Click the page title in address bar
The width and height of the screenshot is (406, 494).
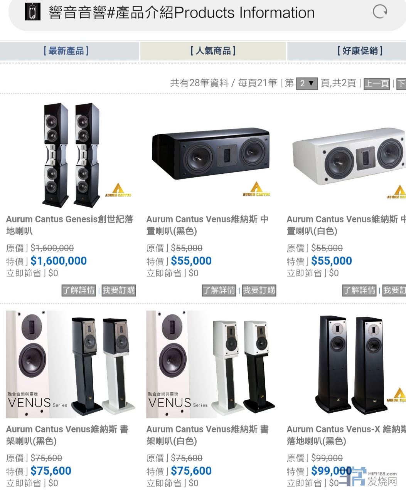(x=182, y=12)
